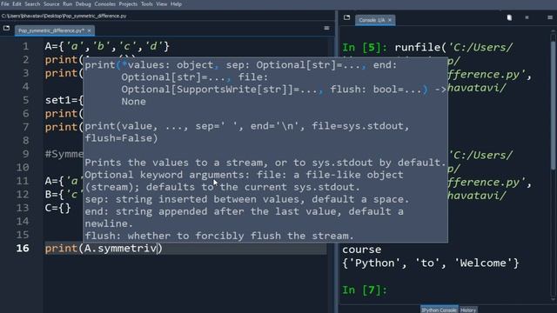
Task: Open the console pane options hamburger menu
Action: click(550, 17)
